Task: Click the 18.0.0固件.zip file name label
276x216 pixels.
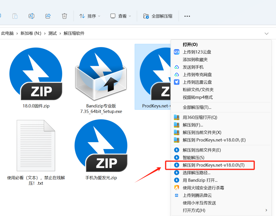Action: coord(36,106)
